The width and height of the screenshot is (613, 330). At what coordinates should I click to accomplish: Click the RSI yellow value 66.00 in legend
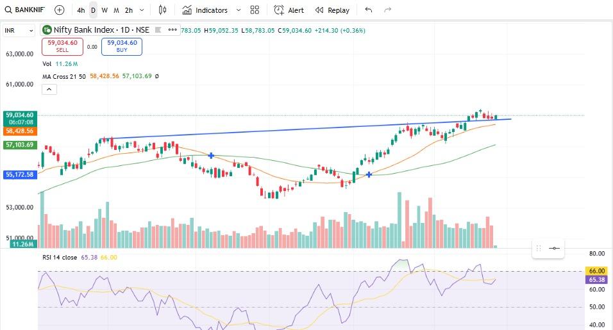pyautogui.click(x=108, y=258)
